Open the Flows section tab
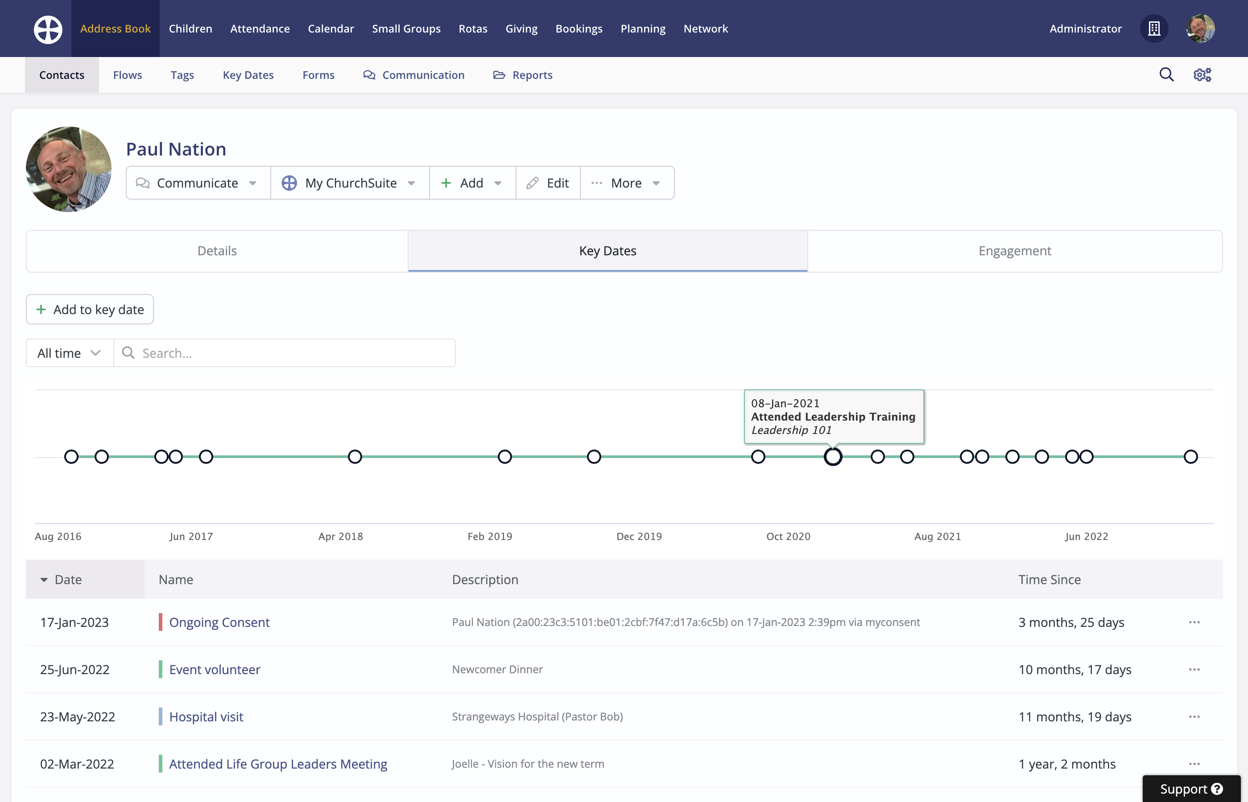Screen dimensions: 1248x802 click(x=127, y=75)
